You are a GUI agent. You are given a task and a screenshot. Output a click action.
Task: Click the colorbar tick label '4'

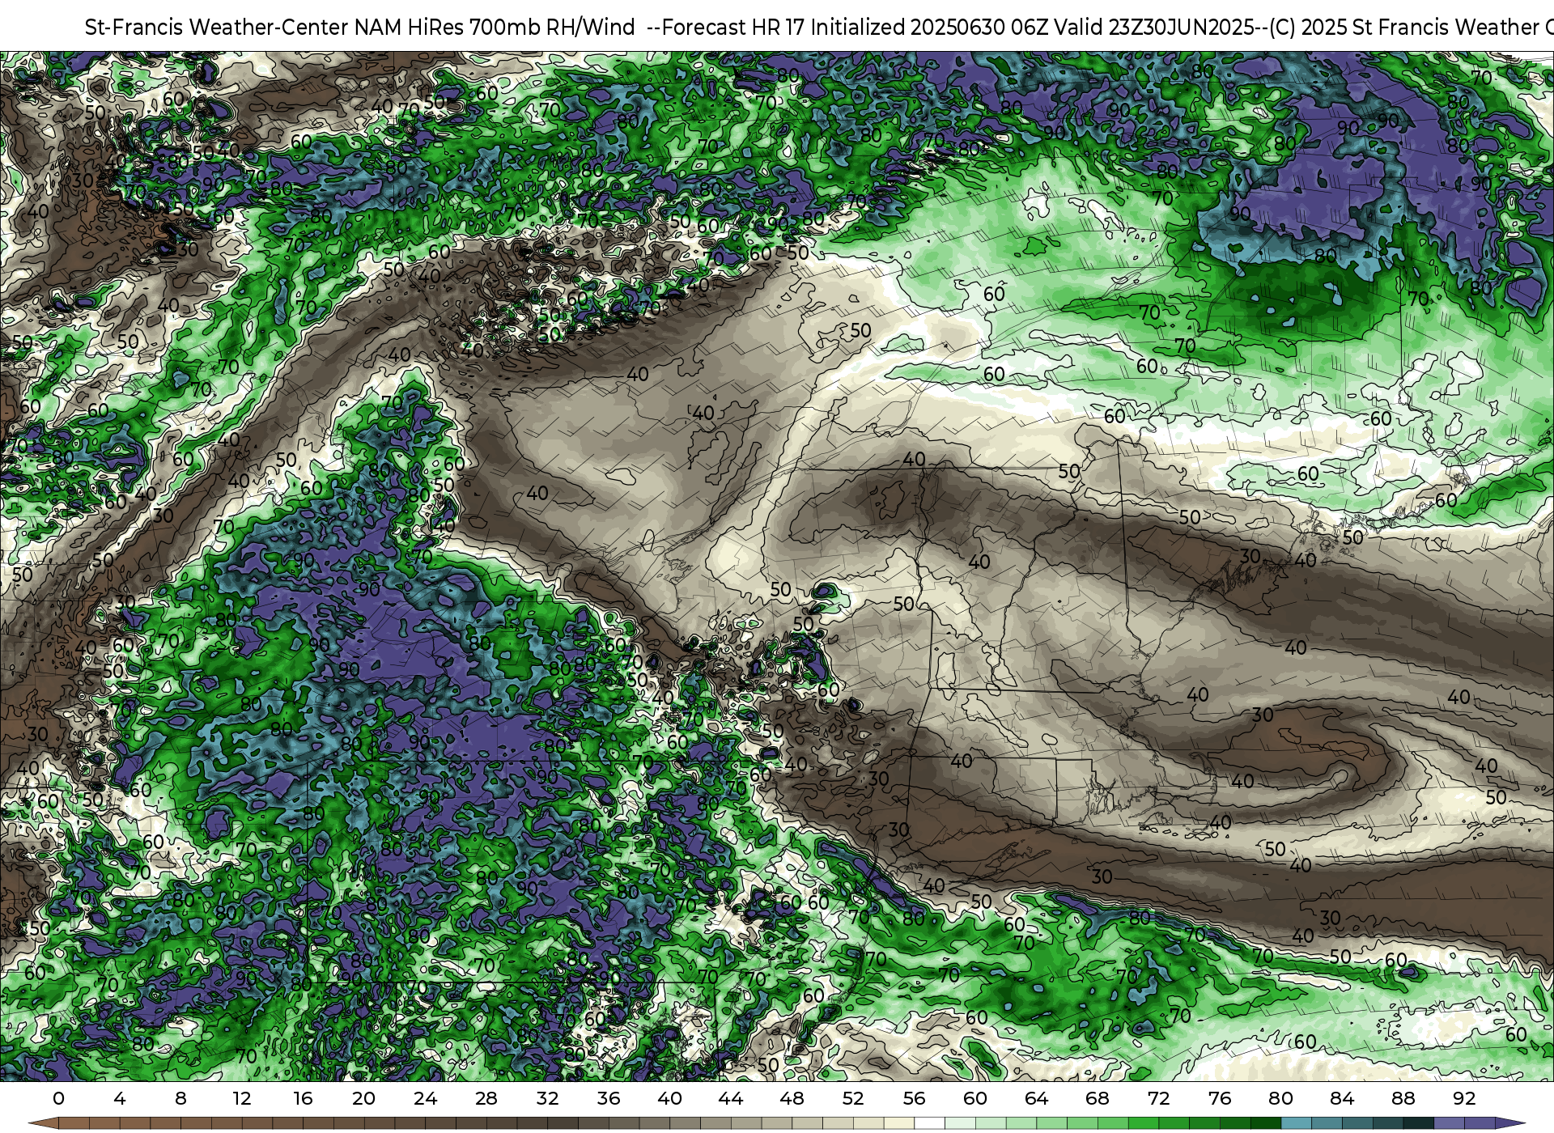click(120, 1098)
